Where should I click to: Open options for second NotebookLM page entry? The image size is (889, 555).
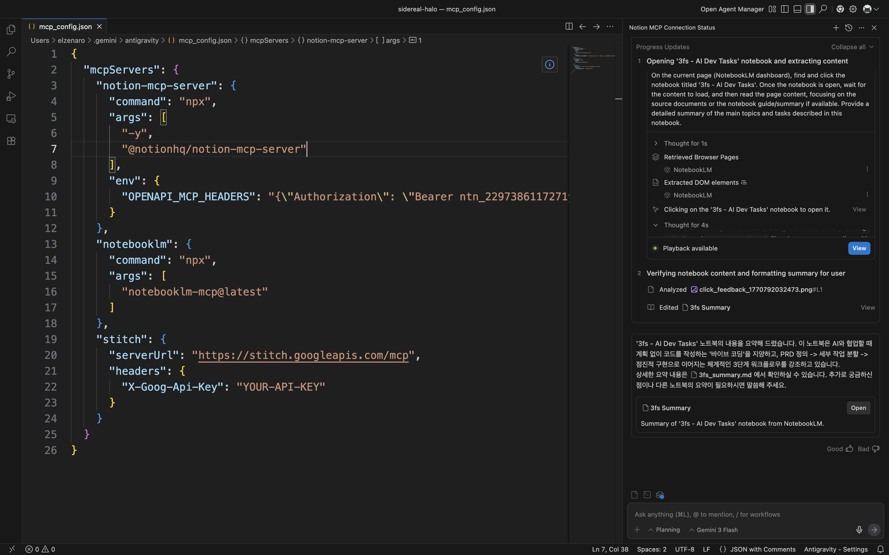867,195
